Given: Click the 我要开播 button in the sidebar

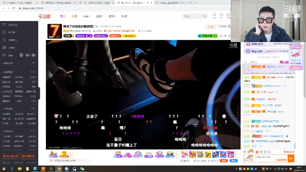Looking at the screenshot, I should 28,156.
